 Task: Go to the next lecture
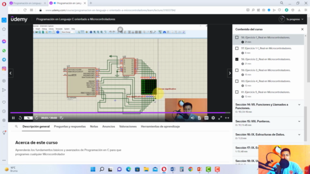coord(230,73)
